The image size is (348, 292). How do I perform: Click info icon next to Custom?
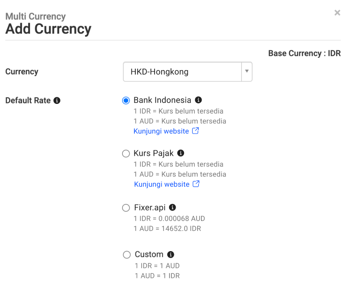[170, 254]
